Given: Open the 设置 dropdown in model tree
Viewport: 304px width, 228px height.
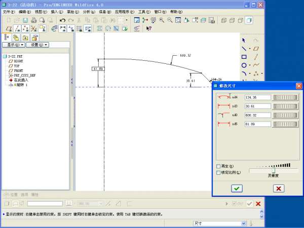Looking at the screenshot, I should (x=38, y=45).
